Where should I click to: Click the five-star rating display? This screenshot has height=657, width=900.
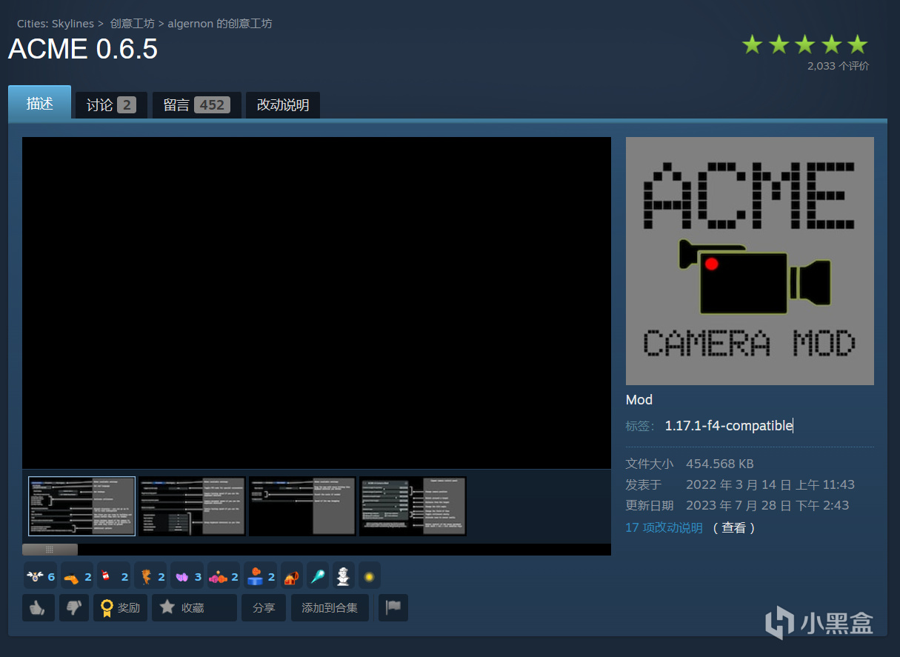click(x=805, y=44)
